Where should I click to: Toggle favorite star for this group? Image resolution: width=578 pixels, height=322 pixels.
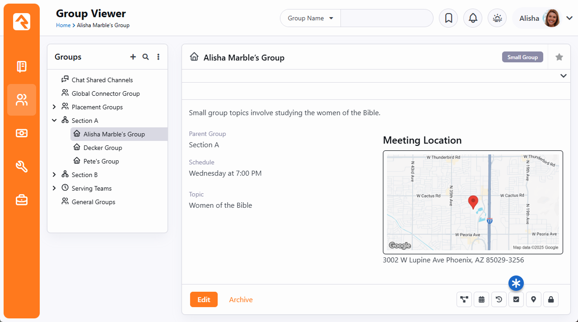[x=559, y=57]
